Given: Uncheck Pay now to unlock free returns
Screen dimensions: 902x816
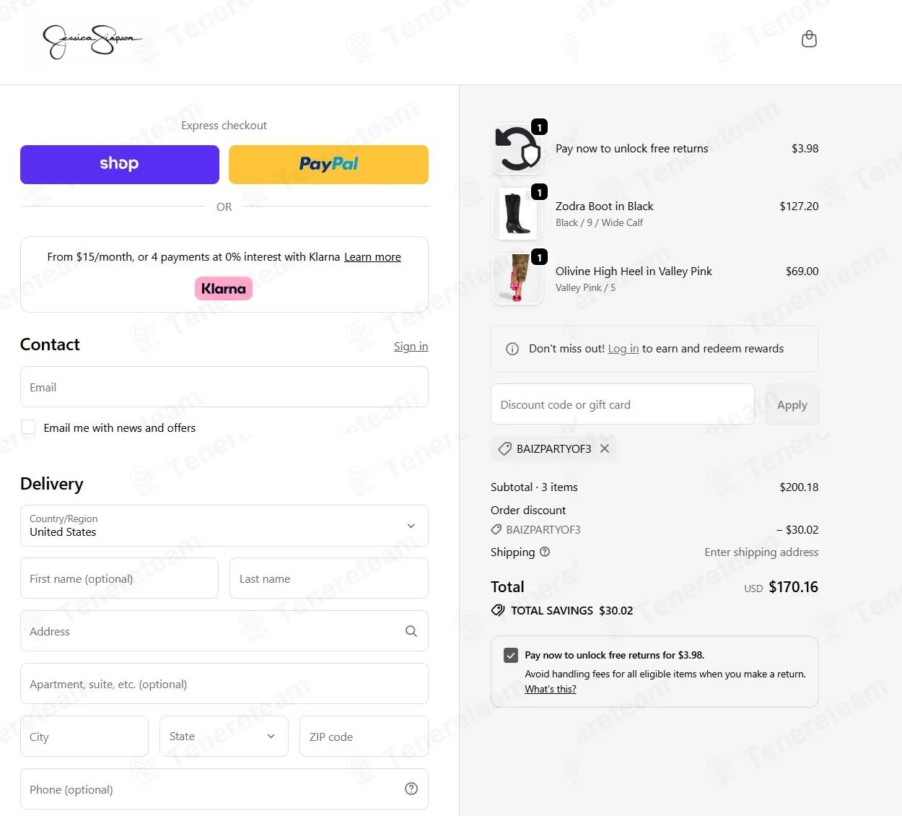Looking at the screenshot, I should (x=511, y=655).
